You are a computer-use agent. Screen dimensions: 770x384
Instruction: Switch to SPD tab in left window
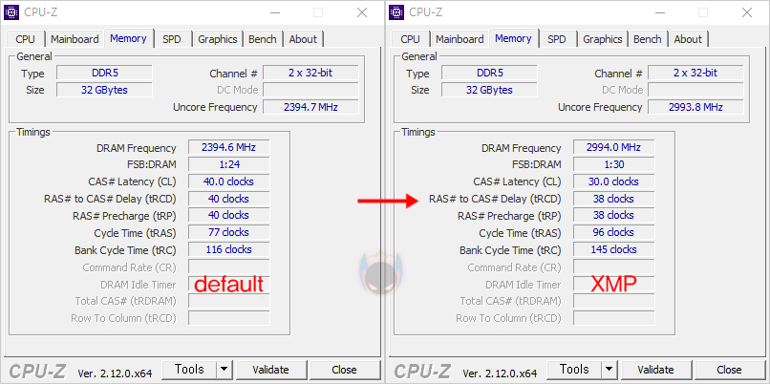pyautogui.click(x=172, y=39)
